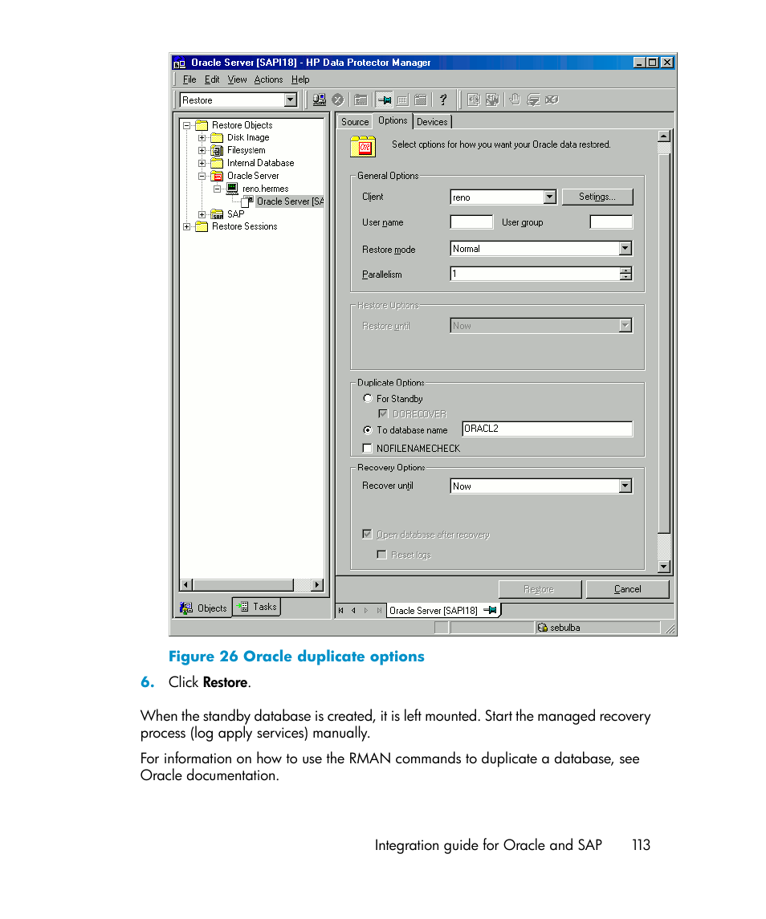Image resolution: width=766 pixels, height=919 pixels.
Task: Collapse the Oracle Server tree node
Action: [202, 176]
